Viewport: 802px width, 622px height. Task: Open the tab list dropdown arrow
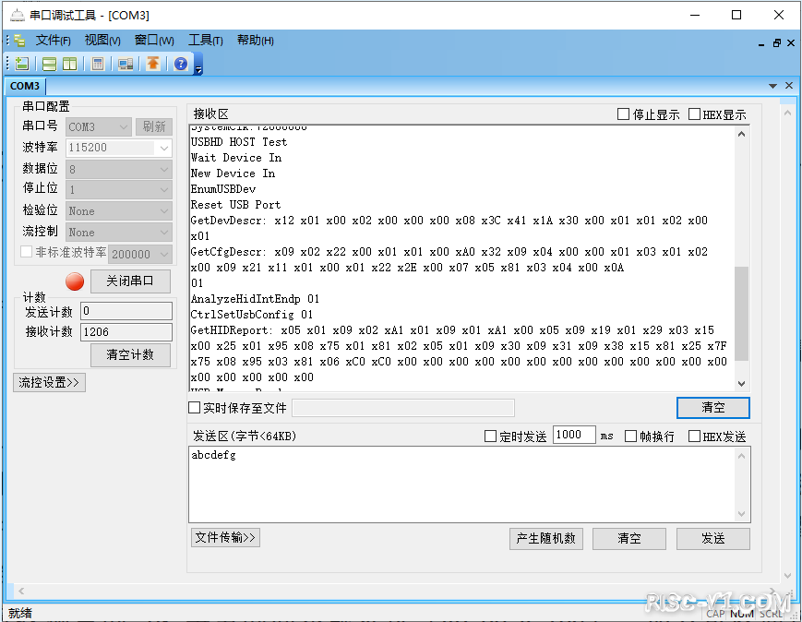pos(772,86)
